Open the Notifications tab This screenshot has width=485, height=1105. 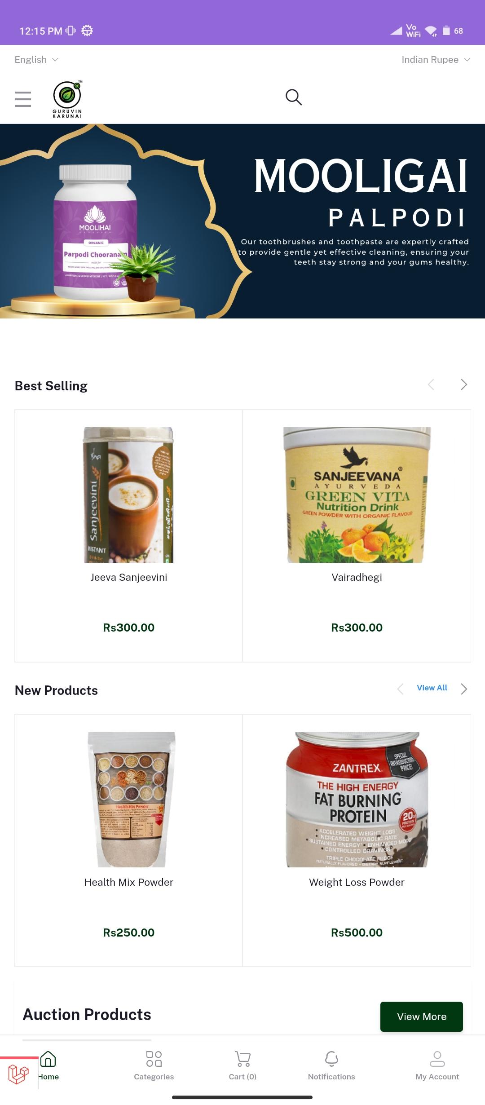tap(331, 1065)
